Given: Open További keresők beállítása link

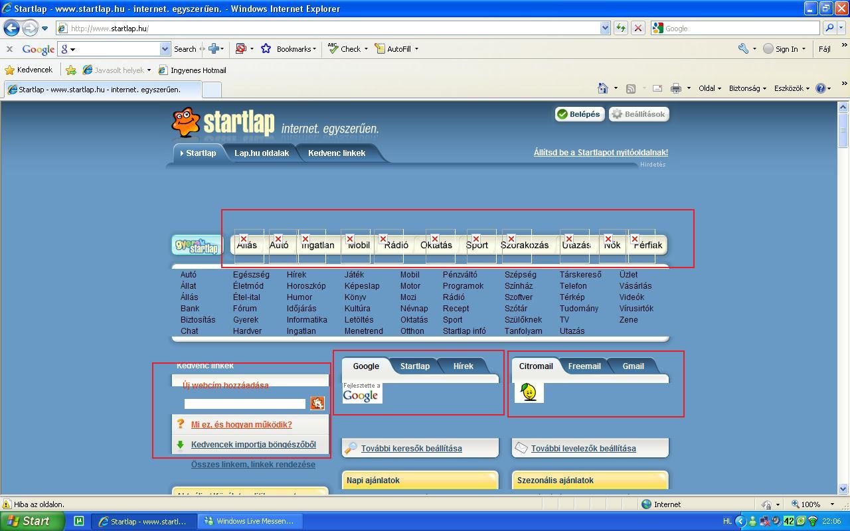Looking at the screenshot, I should 412,449.
